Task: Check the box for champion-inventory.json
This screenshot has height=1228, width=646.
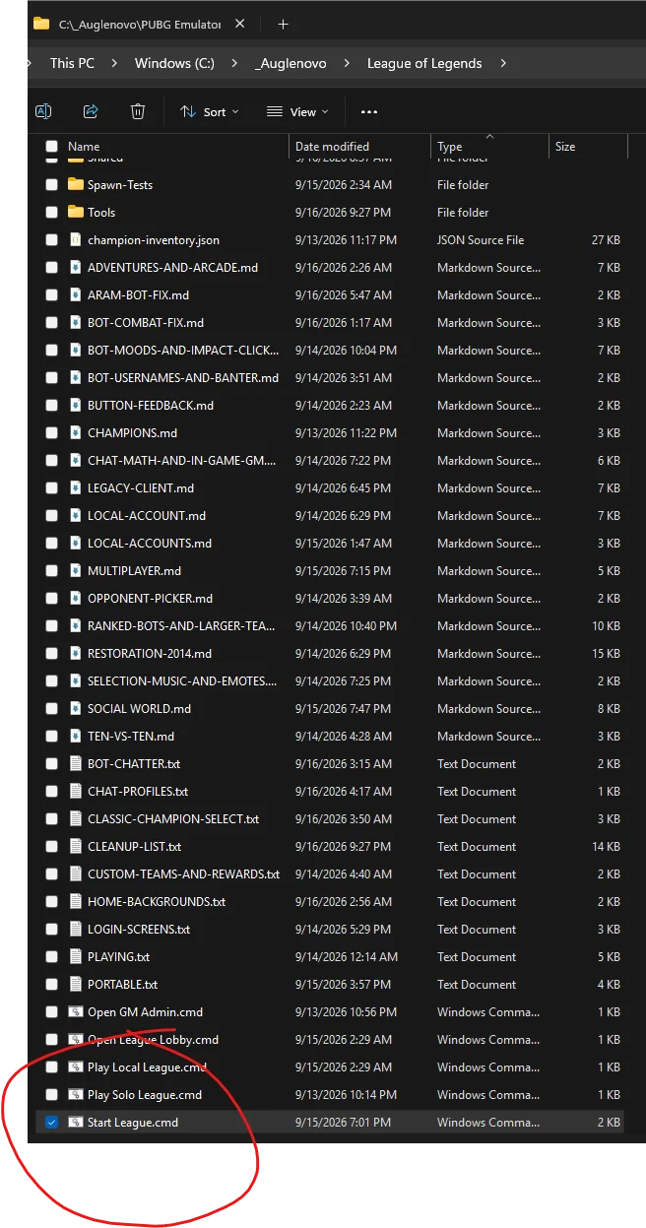Action: 51,239
